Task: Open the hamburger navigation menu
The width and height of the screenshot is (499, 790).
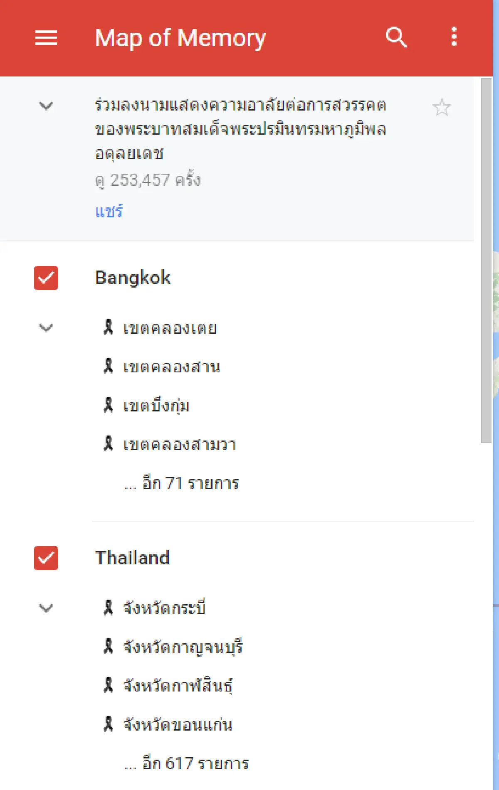Action: [x=46, y=38]
